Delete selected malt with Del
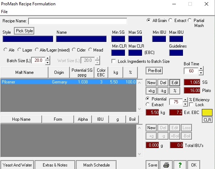Screen dimensions: 215x169 pyautogui.click(x=163, y=83)
